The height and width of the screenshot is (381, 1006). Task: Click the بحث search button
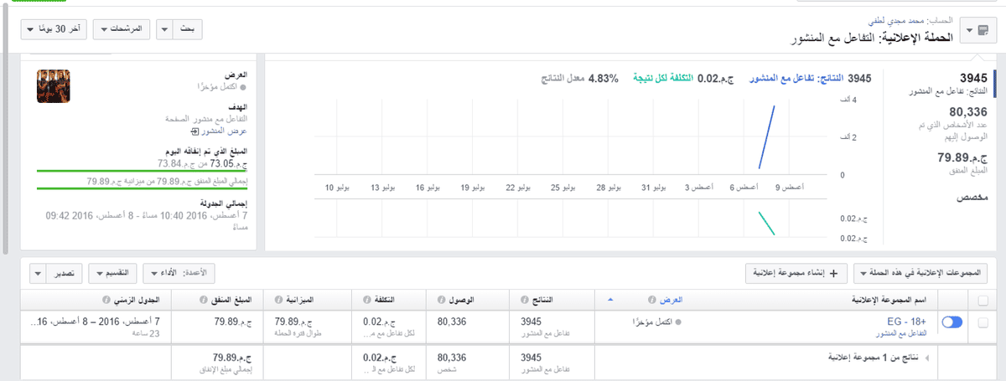[x=189, y=29]
